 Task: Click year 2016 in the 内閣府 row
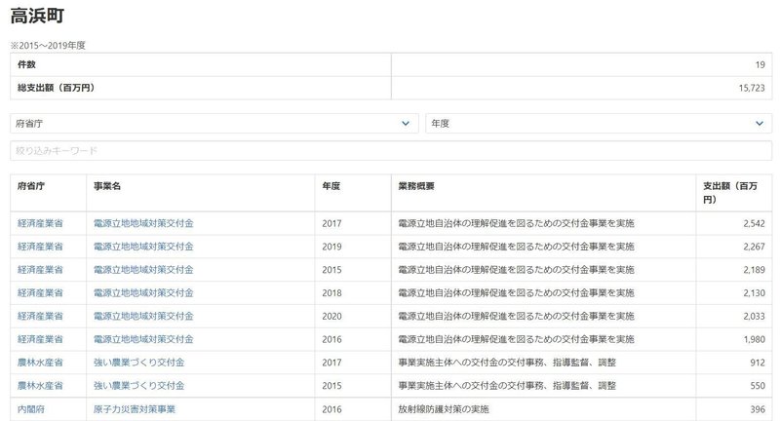(x=331, y=409)
